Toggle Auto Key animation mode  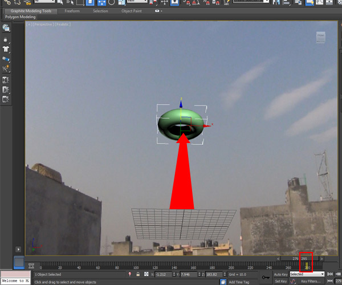(280, 274)
